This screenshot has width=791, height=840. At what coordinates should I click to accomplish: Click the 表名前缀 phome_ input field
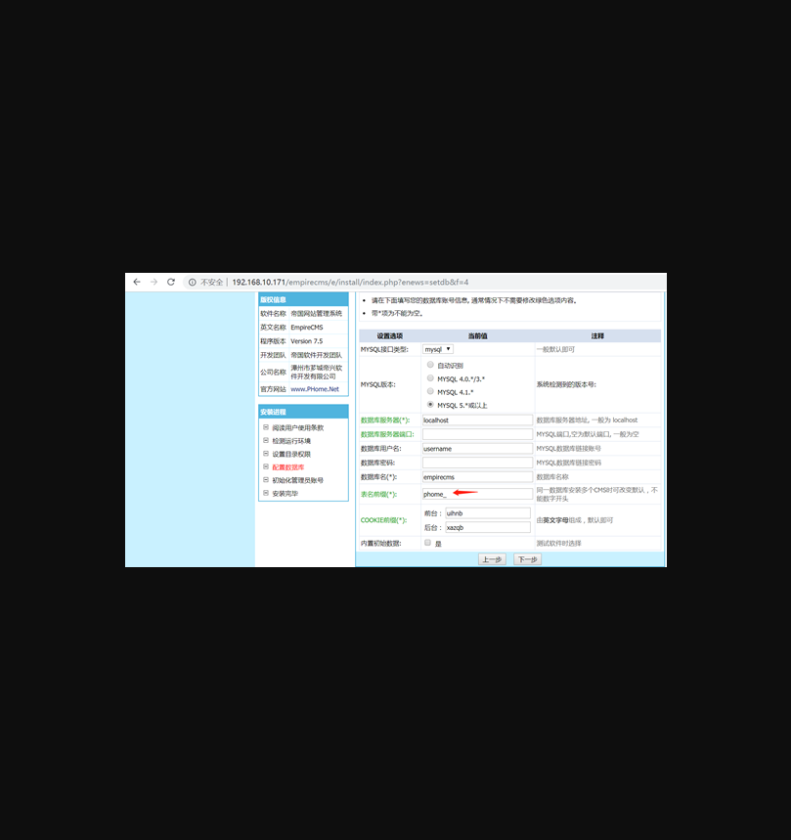[x=476, y=494]
